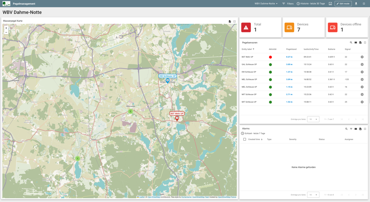Tick the select-all checkbox in the Alarms table

click(x=245, y=139)
